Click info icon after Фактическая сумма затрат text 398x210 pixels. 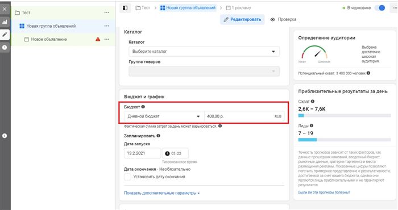[220, 126]
